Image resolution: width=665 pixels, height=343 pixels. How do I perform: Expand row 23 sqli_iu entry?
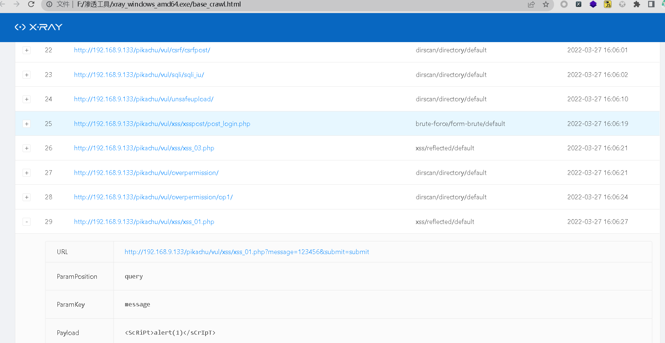(x=27, y=75)
